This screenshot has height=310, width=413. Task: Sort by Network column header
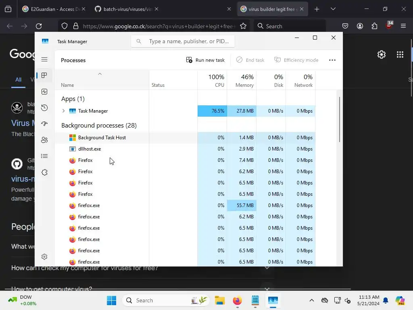300,80
